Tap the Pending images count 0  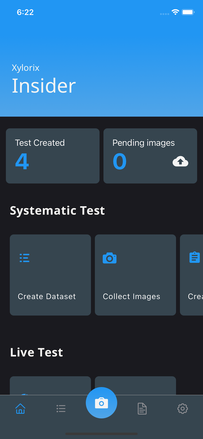(120, 161)
